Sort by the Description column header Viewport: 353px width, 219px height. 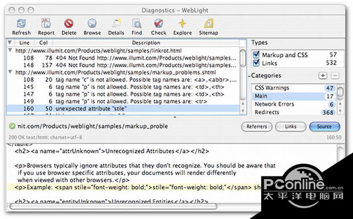[146, 42]
